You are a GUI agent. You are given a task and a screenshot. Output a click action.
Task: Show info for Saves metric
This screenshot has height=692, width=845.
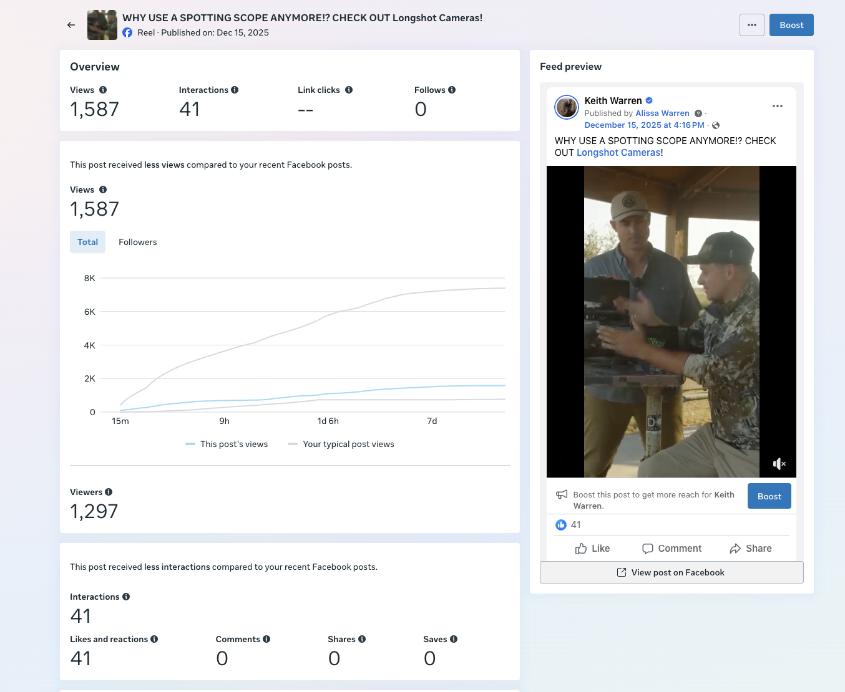click(454, 639)
